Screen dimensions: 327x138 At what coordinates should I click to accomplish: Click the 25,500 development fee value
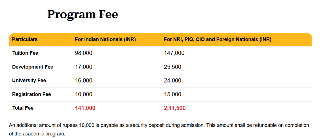pyautogui.click(x=172, y=67)
